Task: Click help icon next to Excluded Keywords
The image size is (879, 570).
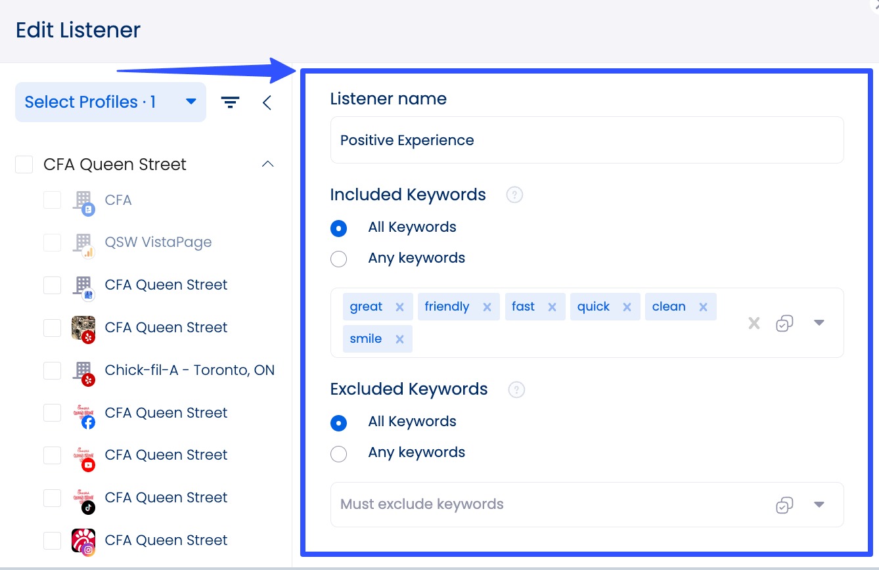Action: (x=516, y=389)
